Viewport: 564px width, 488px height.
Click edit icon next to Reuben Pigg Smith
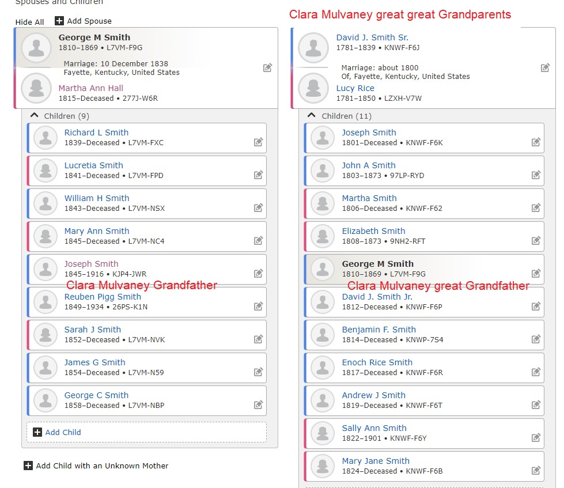tap(258, 306)
